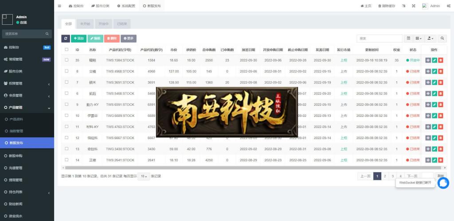Image resolution: width=454 pixels, height=221 pixels.
Task: Go to page 2 in pagination
Action: 385,176
